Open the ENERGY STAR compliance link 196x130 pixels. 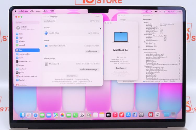65,81
